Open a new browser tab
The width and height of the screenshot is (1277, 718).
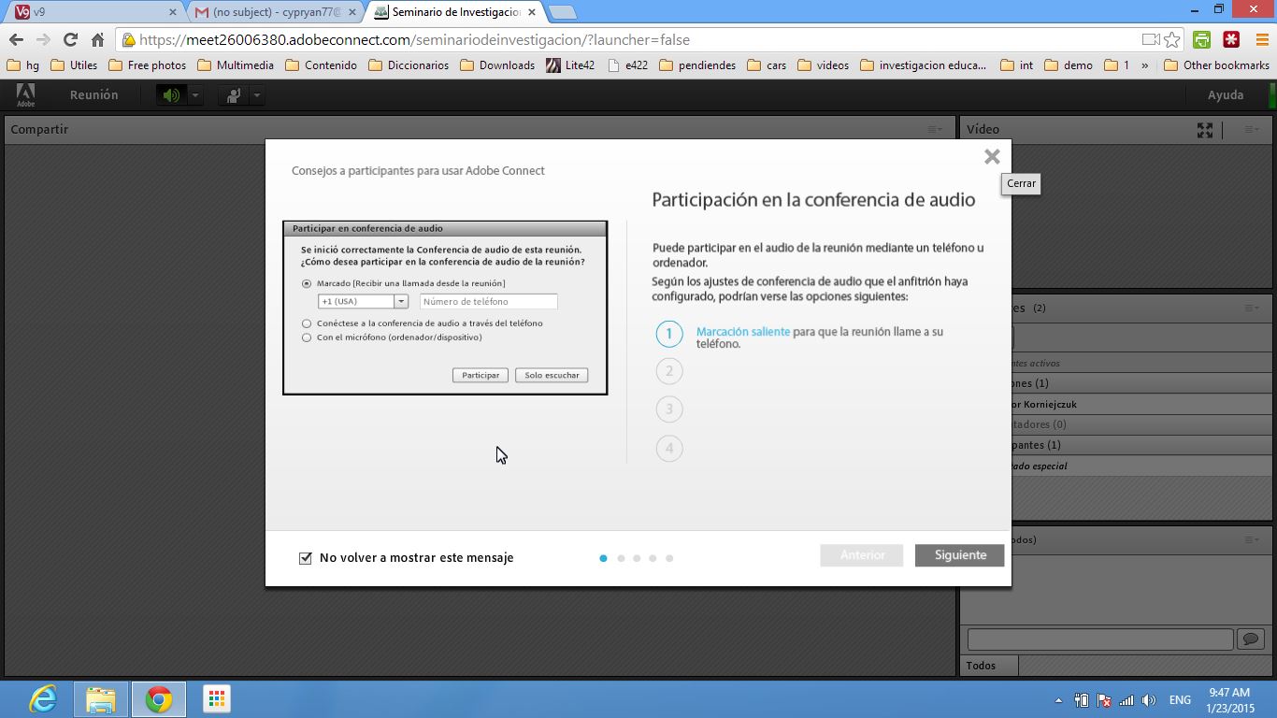[x=562, y=12]
